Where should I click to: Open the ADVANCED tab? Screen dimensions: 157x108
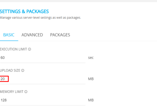(32, 35)
